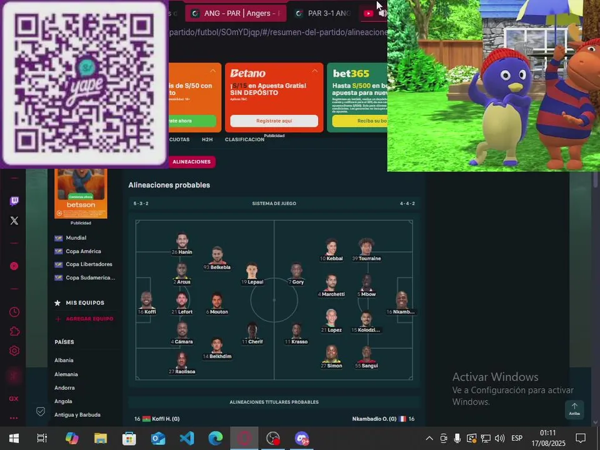Viewport: 600px width, 450px height.
Task: Click the green 'rate ahora' ad button
Action: 192,121
